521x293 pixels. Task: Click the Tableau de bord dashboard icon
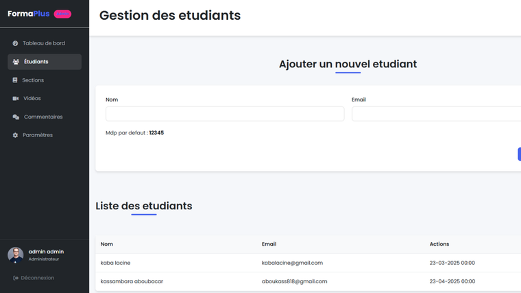click(15, 43)
